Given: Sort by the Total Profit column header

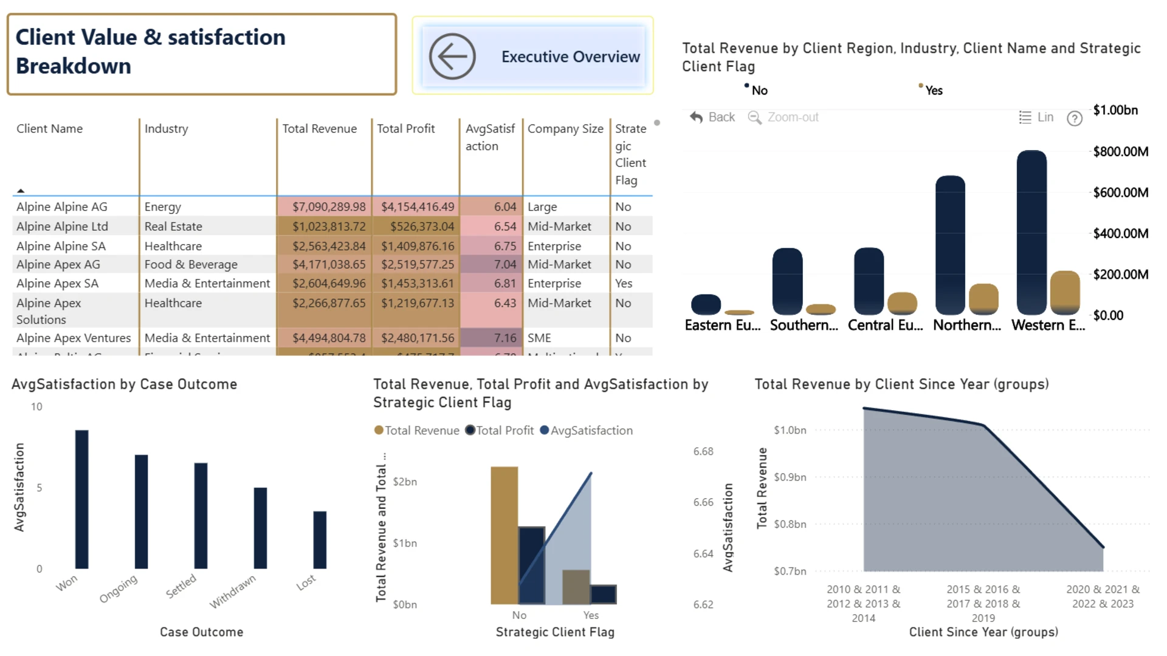Looking at the screenshot, I should [x=406, y=129].
